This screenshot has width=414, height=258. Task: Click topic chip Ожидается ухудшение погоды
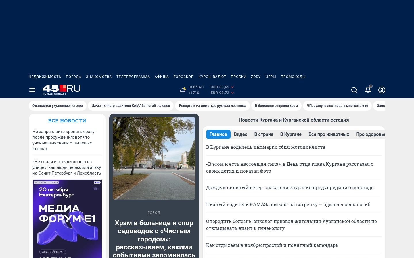click(x=57, y=106)
